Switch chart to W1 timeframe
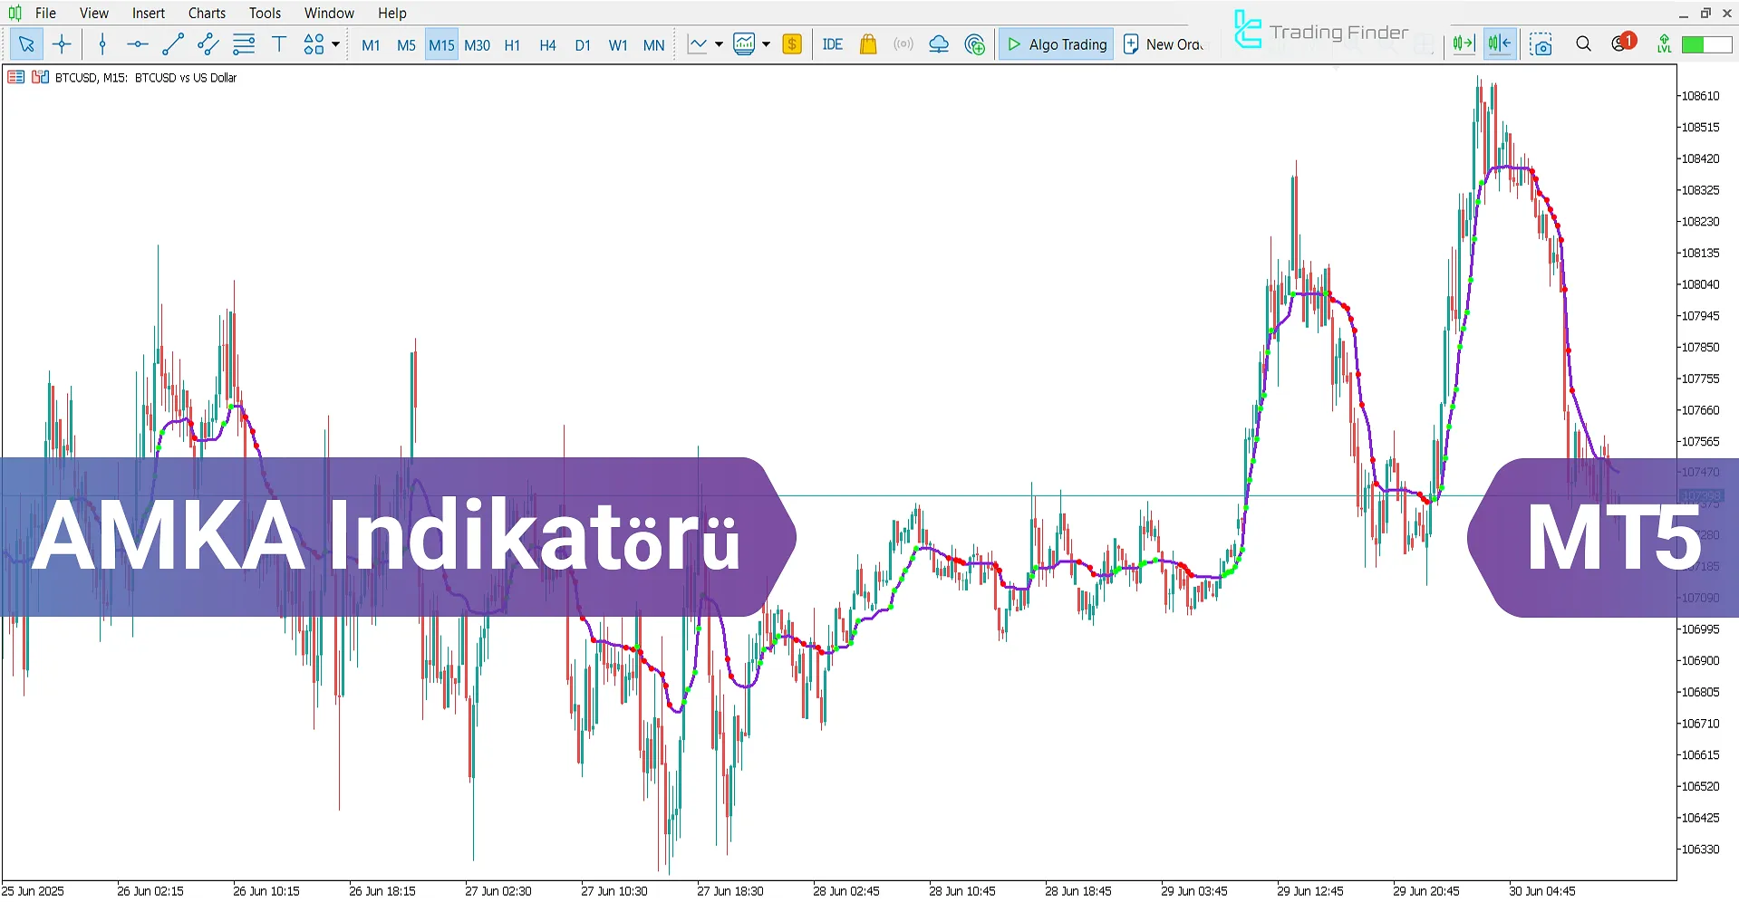1739x902 pixels. pos(618,45)
